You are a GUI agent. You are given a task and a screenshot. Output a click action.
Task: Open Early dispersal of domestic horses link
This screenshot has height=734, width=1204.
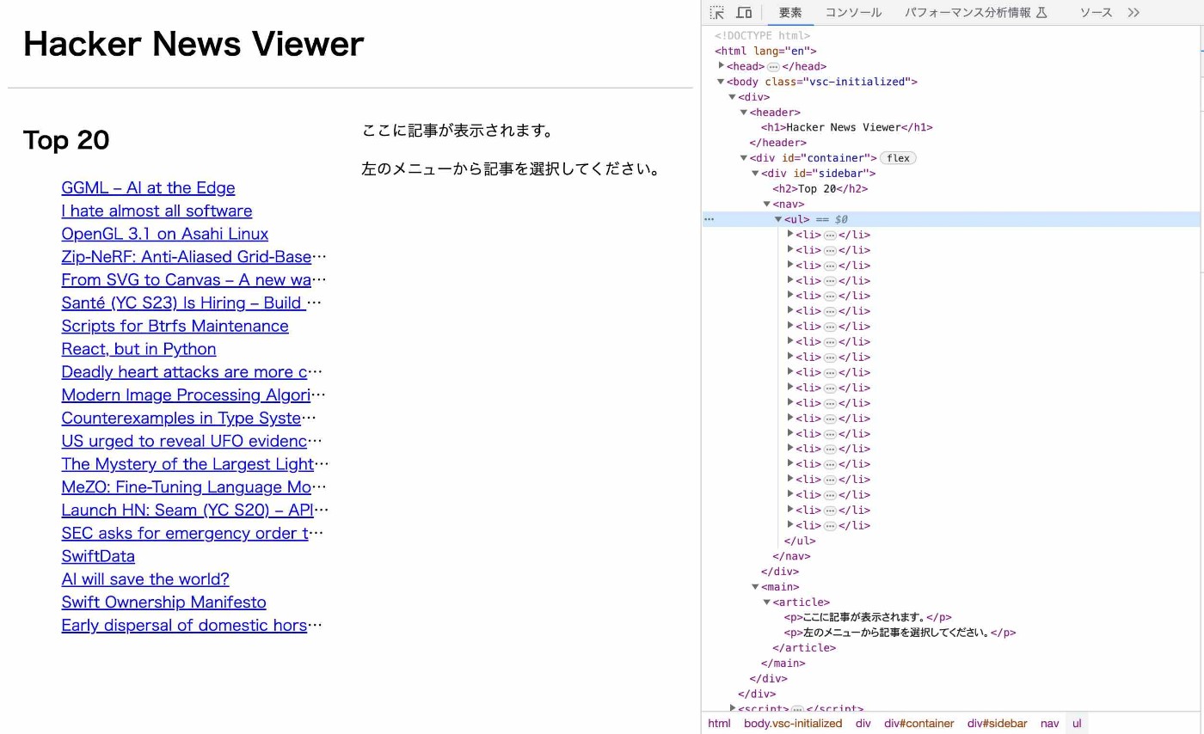[192, 626]
